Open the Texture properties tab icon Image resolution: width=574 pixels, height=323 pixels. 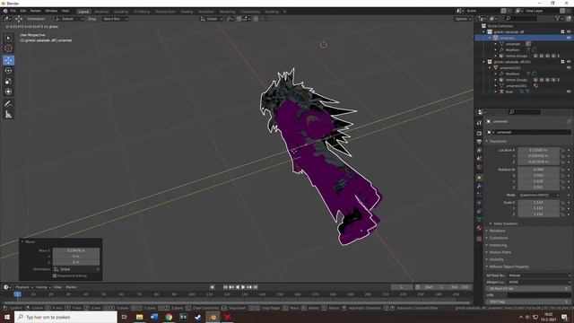pyautogui.click(x=479, y=239)
